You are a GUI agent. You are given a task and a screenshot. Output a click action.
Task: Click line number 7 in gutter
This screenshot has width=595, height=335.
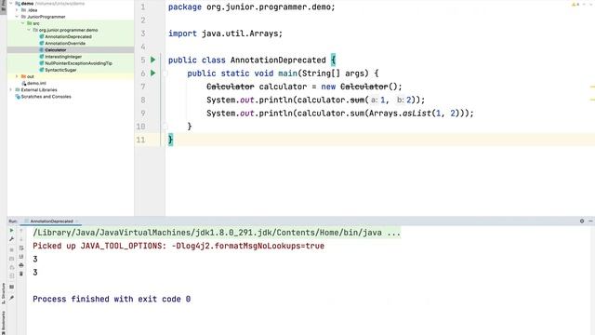pos(143,87)
